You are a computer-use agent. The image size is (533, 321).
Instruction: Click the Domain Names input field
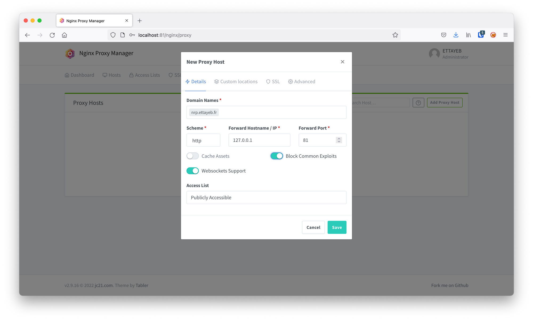(x=266, y=112)
